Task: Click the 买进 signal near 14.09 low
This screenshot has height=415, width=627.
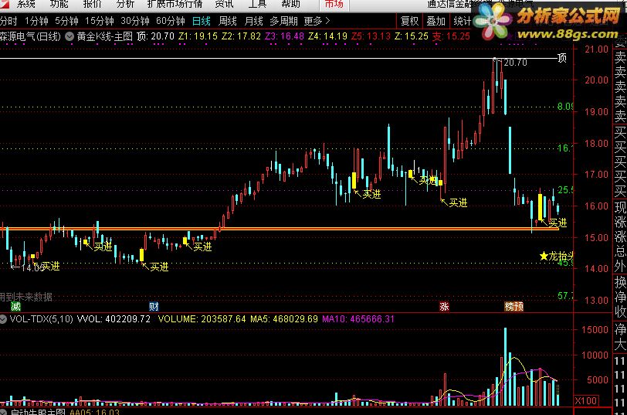Action: pyautogui.click(x=50, y=266)
